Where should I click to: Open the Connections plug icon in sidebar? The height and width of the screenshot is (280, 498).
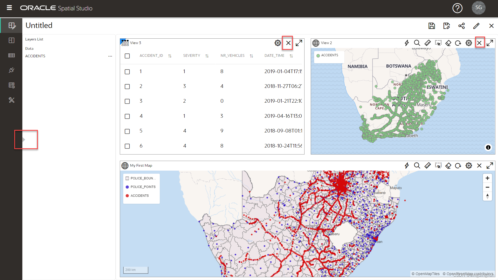[x=11, y=70]
